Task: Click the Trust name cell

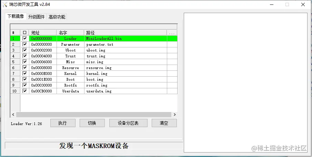Action: [x=70, y=56]
